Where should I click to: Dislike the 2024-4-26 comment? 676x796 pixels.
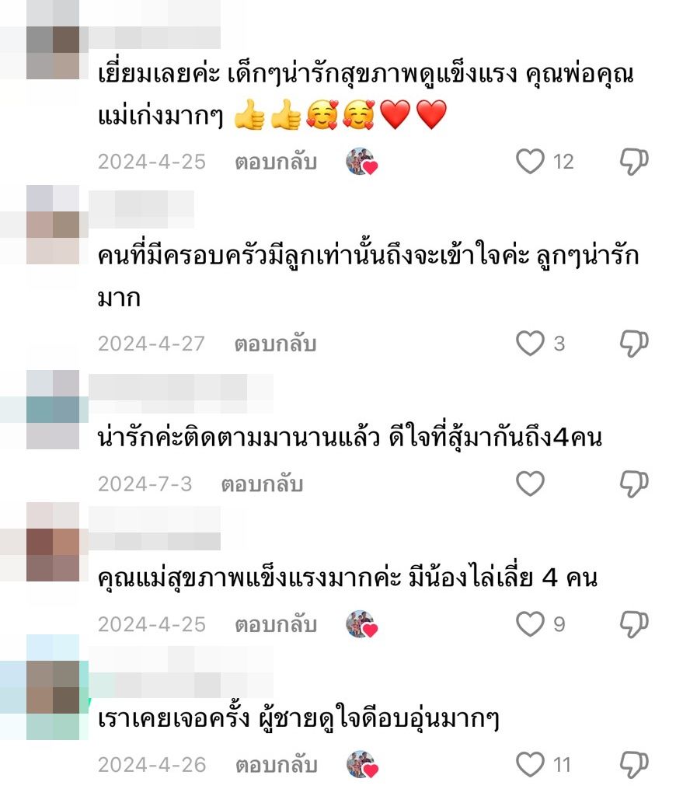(x=634, y=765)
